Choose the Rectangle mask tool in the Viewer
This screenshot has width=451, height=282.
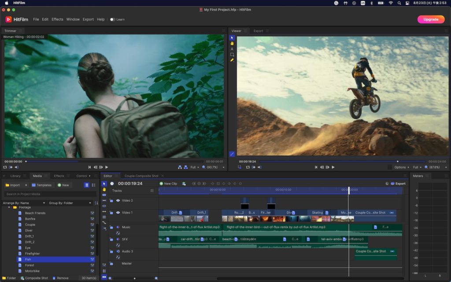pyautogui.click(x=232, y=55)
